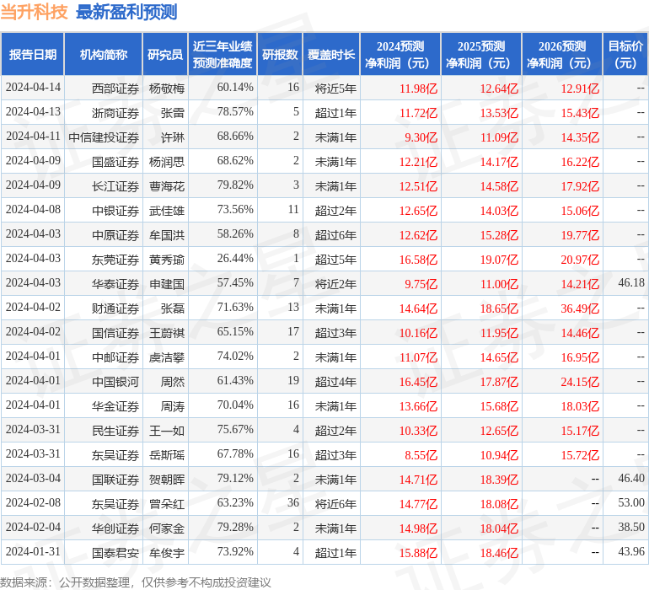Screen dimensions: 649x590
Task: Click the 2026预测净利润 header
Action: pyautogui.click(x=562, y=54)
